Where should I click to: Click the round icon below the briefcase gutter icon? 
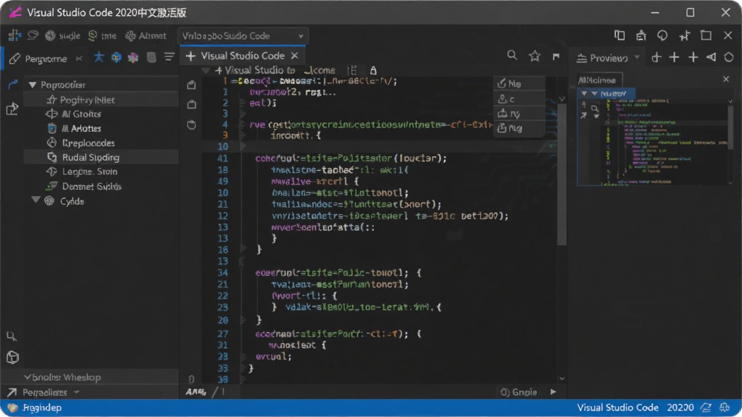191,125
